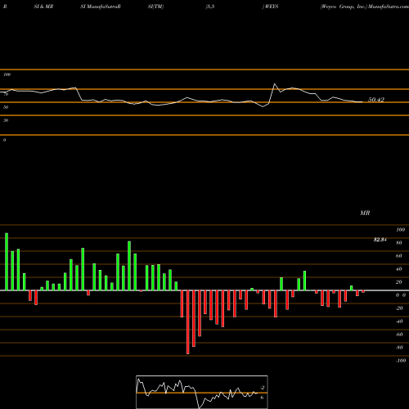The width and height of the screenshot is (409, 409).
Task: Click the SI & MR header label
Action: point(43,7)
